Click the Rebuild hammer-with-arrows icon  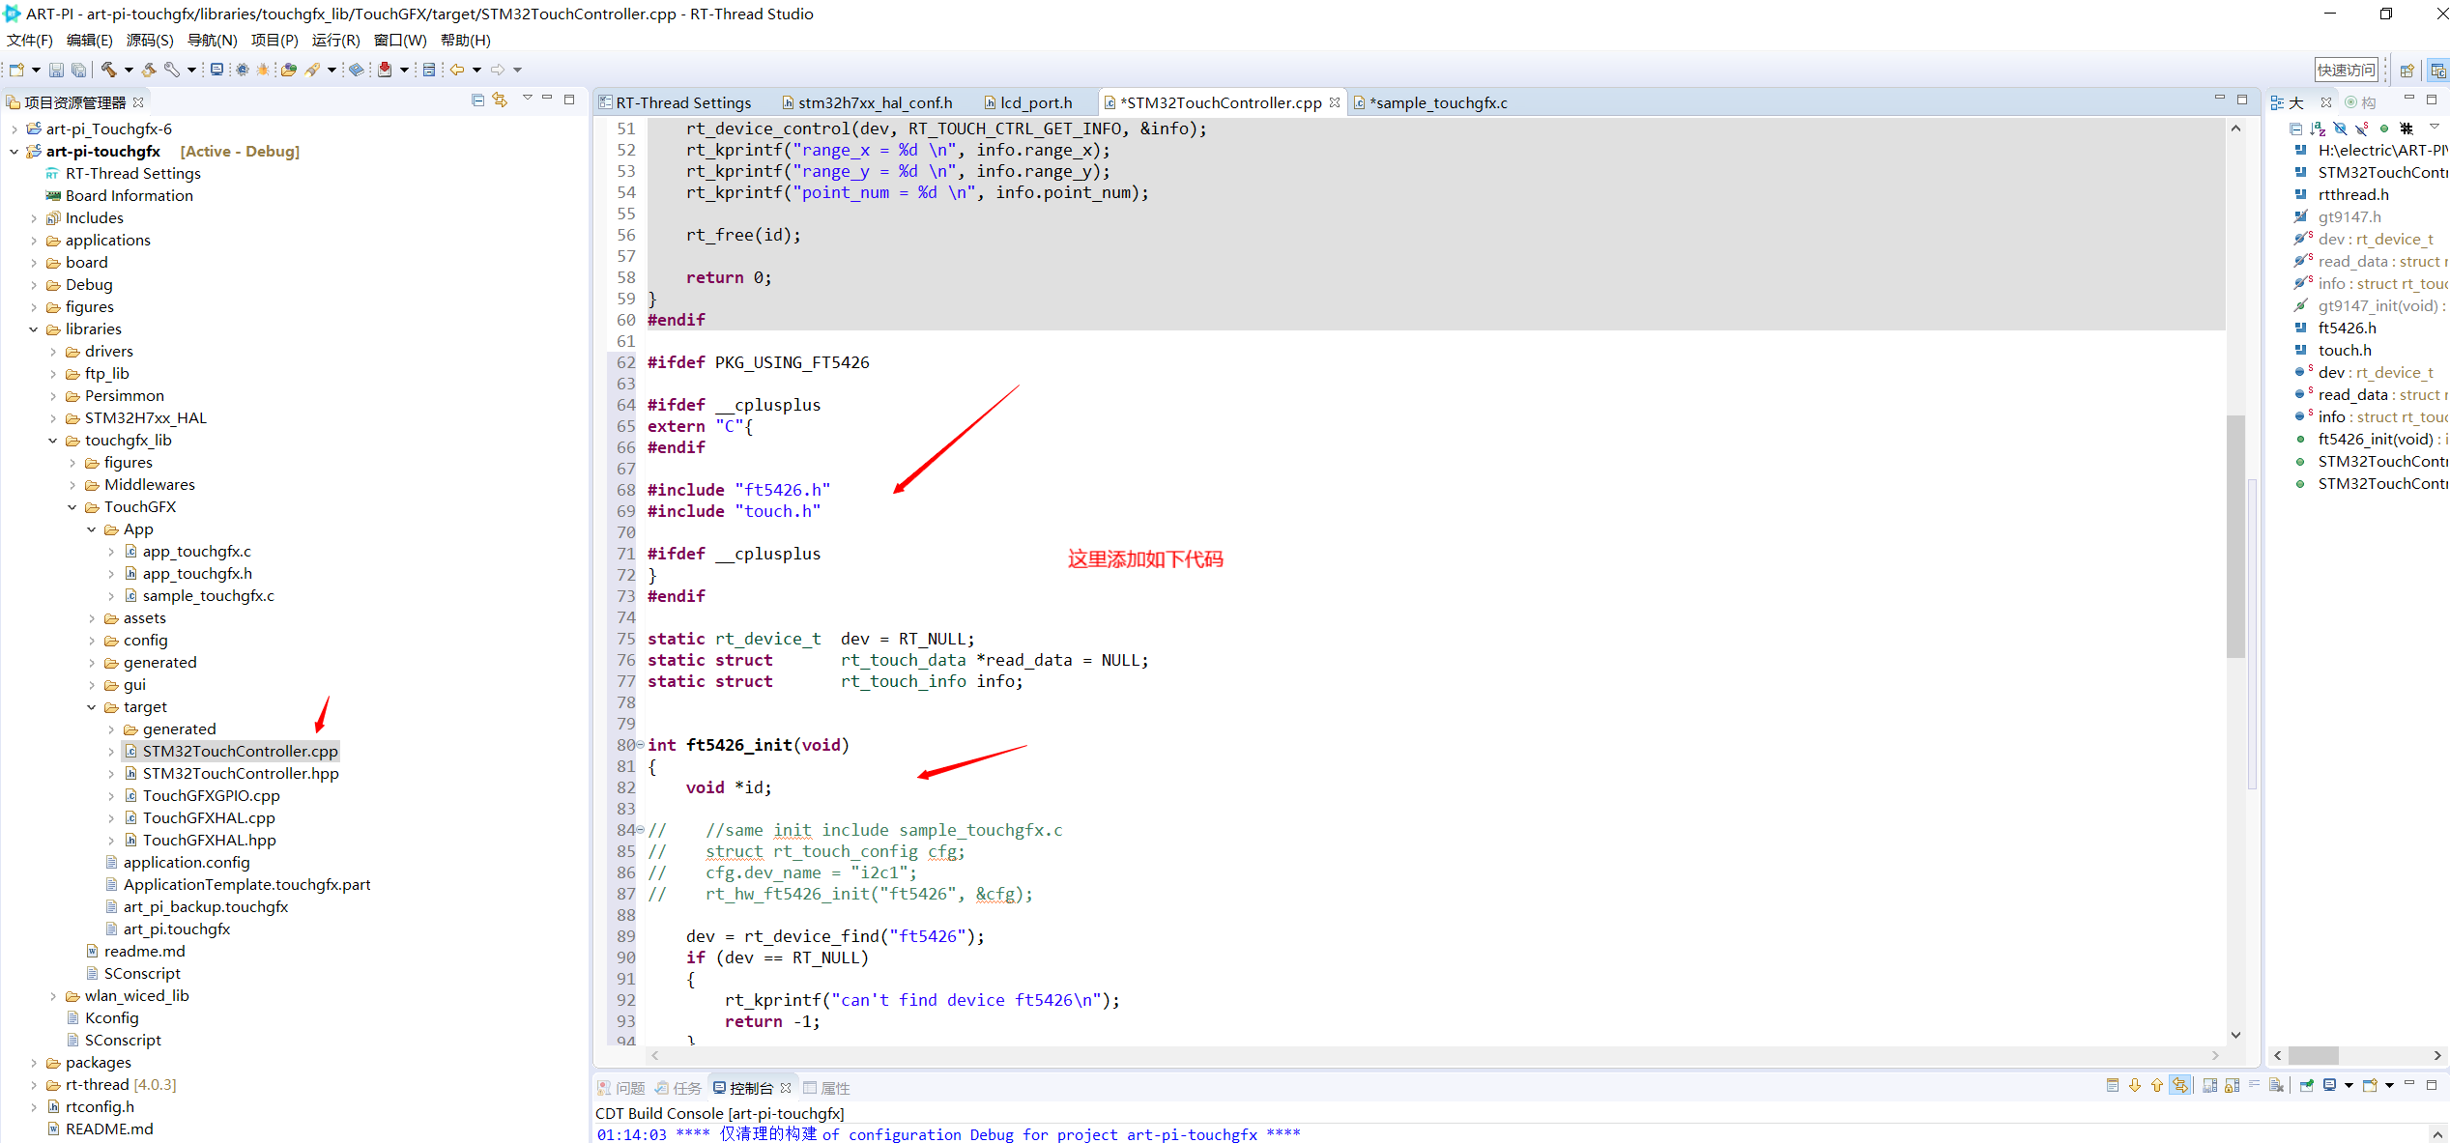(x=149, y=70)
